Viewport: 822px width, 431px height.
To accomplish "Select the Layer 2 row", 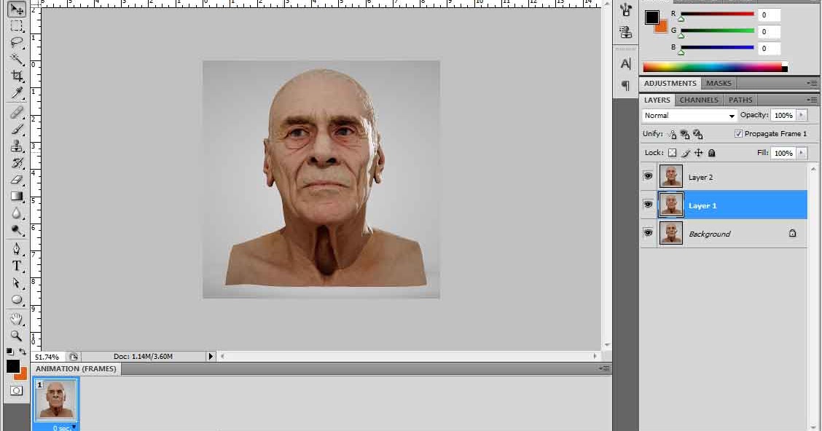I will 724,177.
